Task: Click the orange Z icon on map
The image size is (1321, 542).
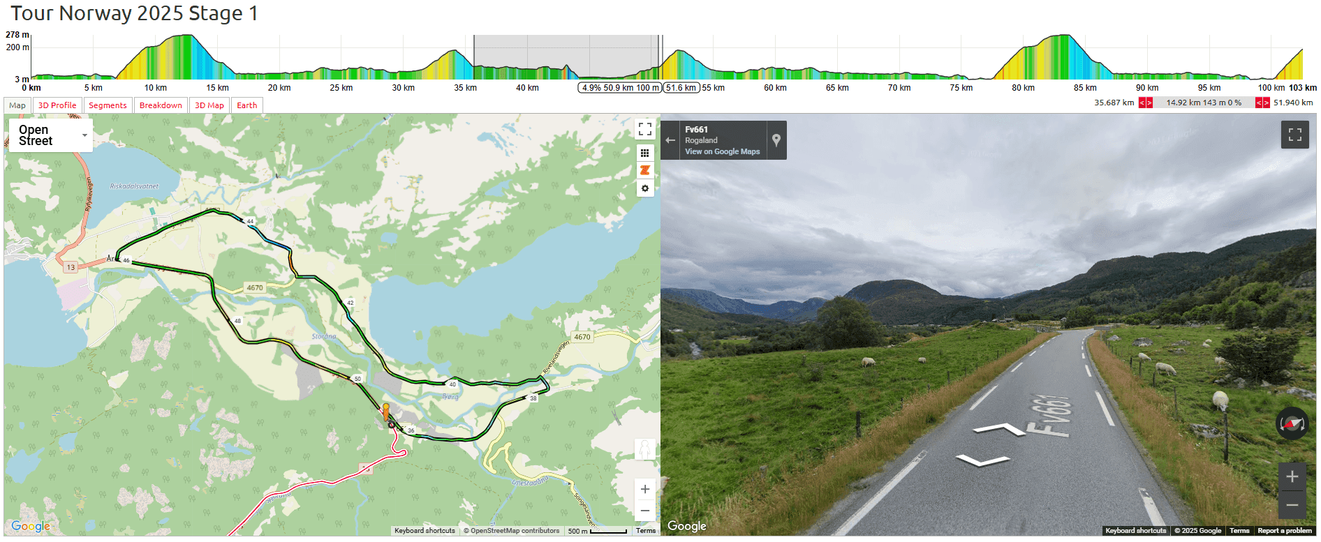Action: coord(645,170)
